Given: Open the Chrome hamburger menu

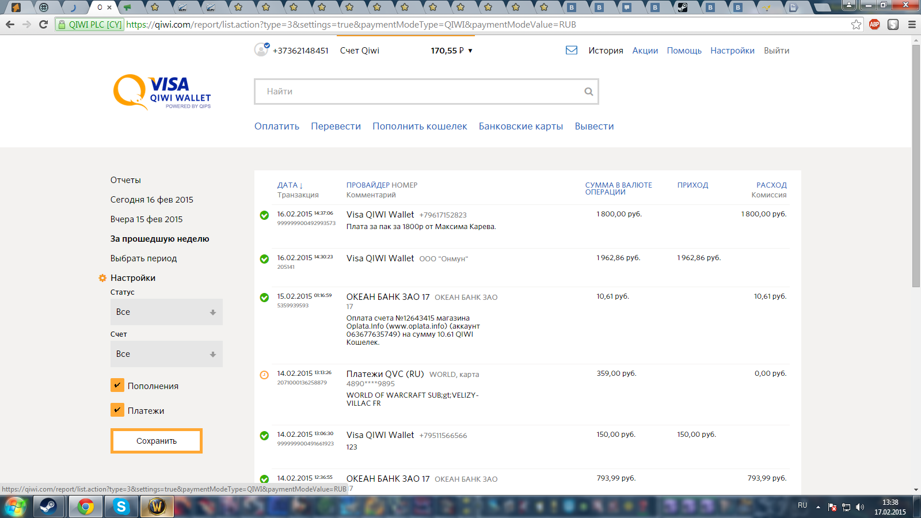Looking at the screenshot, I should [x=912, y=24].
